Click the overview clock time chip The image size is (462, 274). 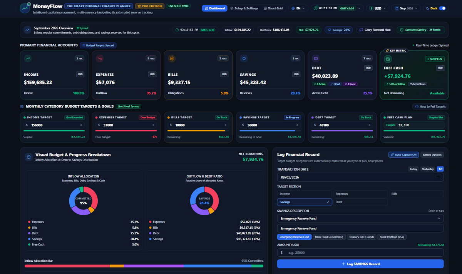[195, 30]
